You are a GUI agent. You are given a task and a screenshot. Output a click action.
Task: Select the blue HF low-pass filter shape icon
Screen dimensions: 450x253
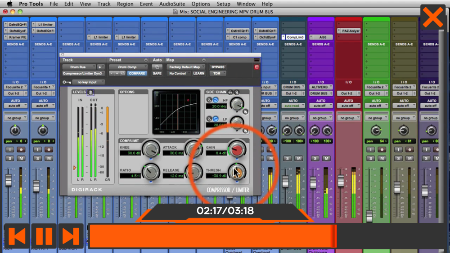[x=216, y=100]
